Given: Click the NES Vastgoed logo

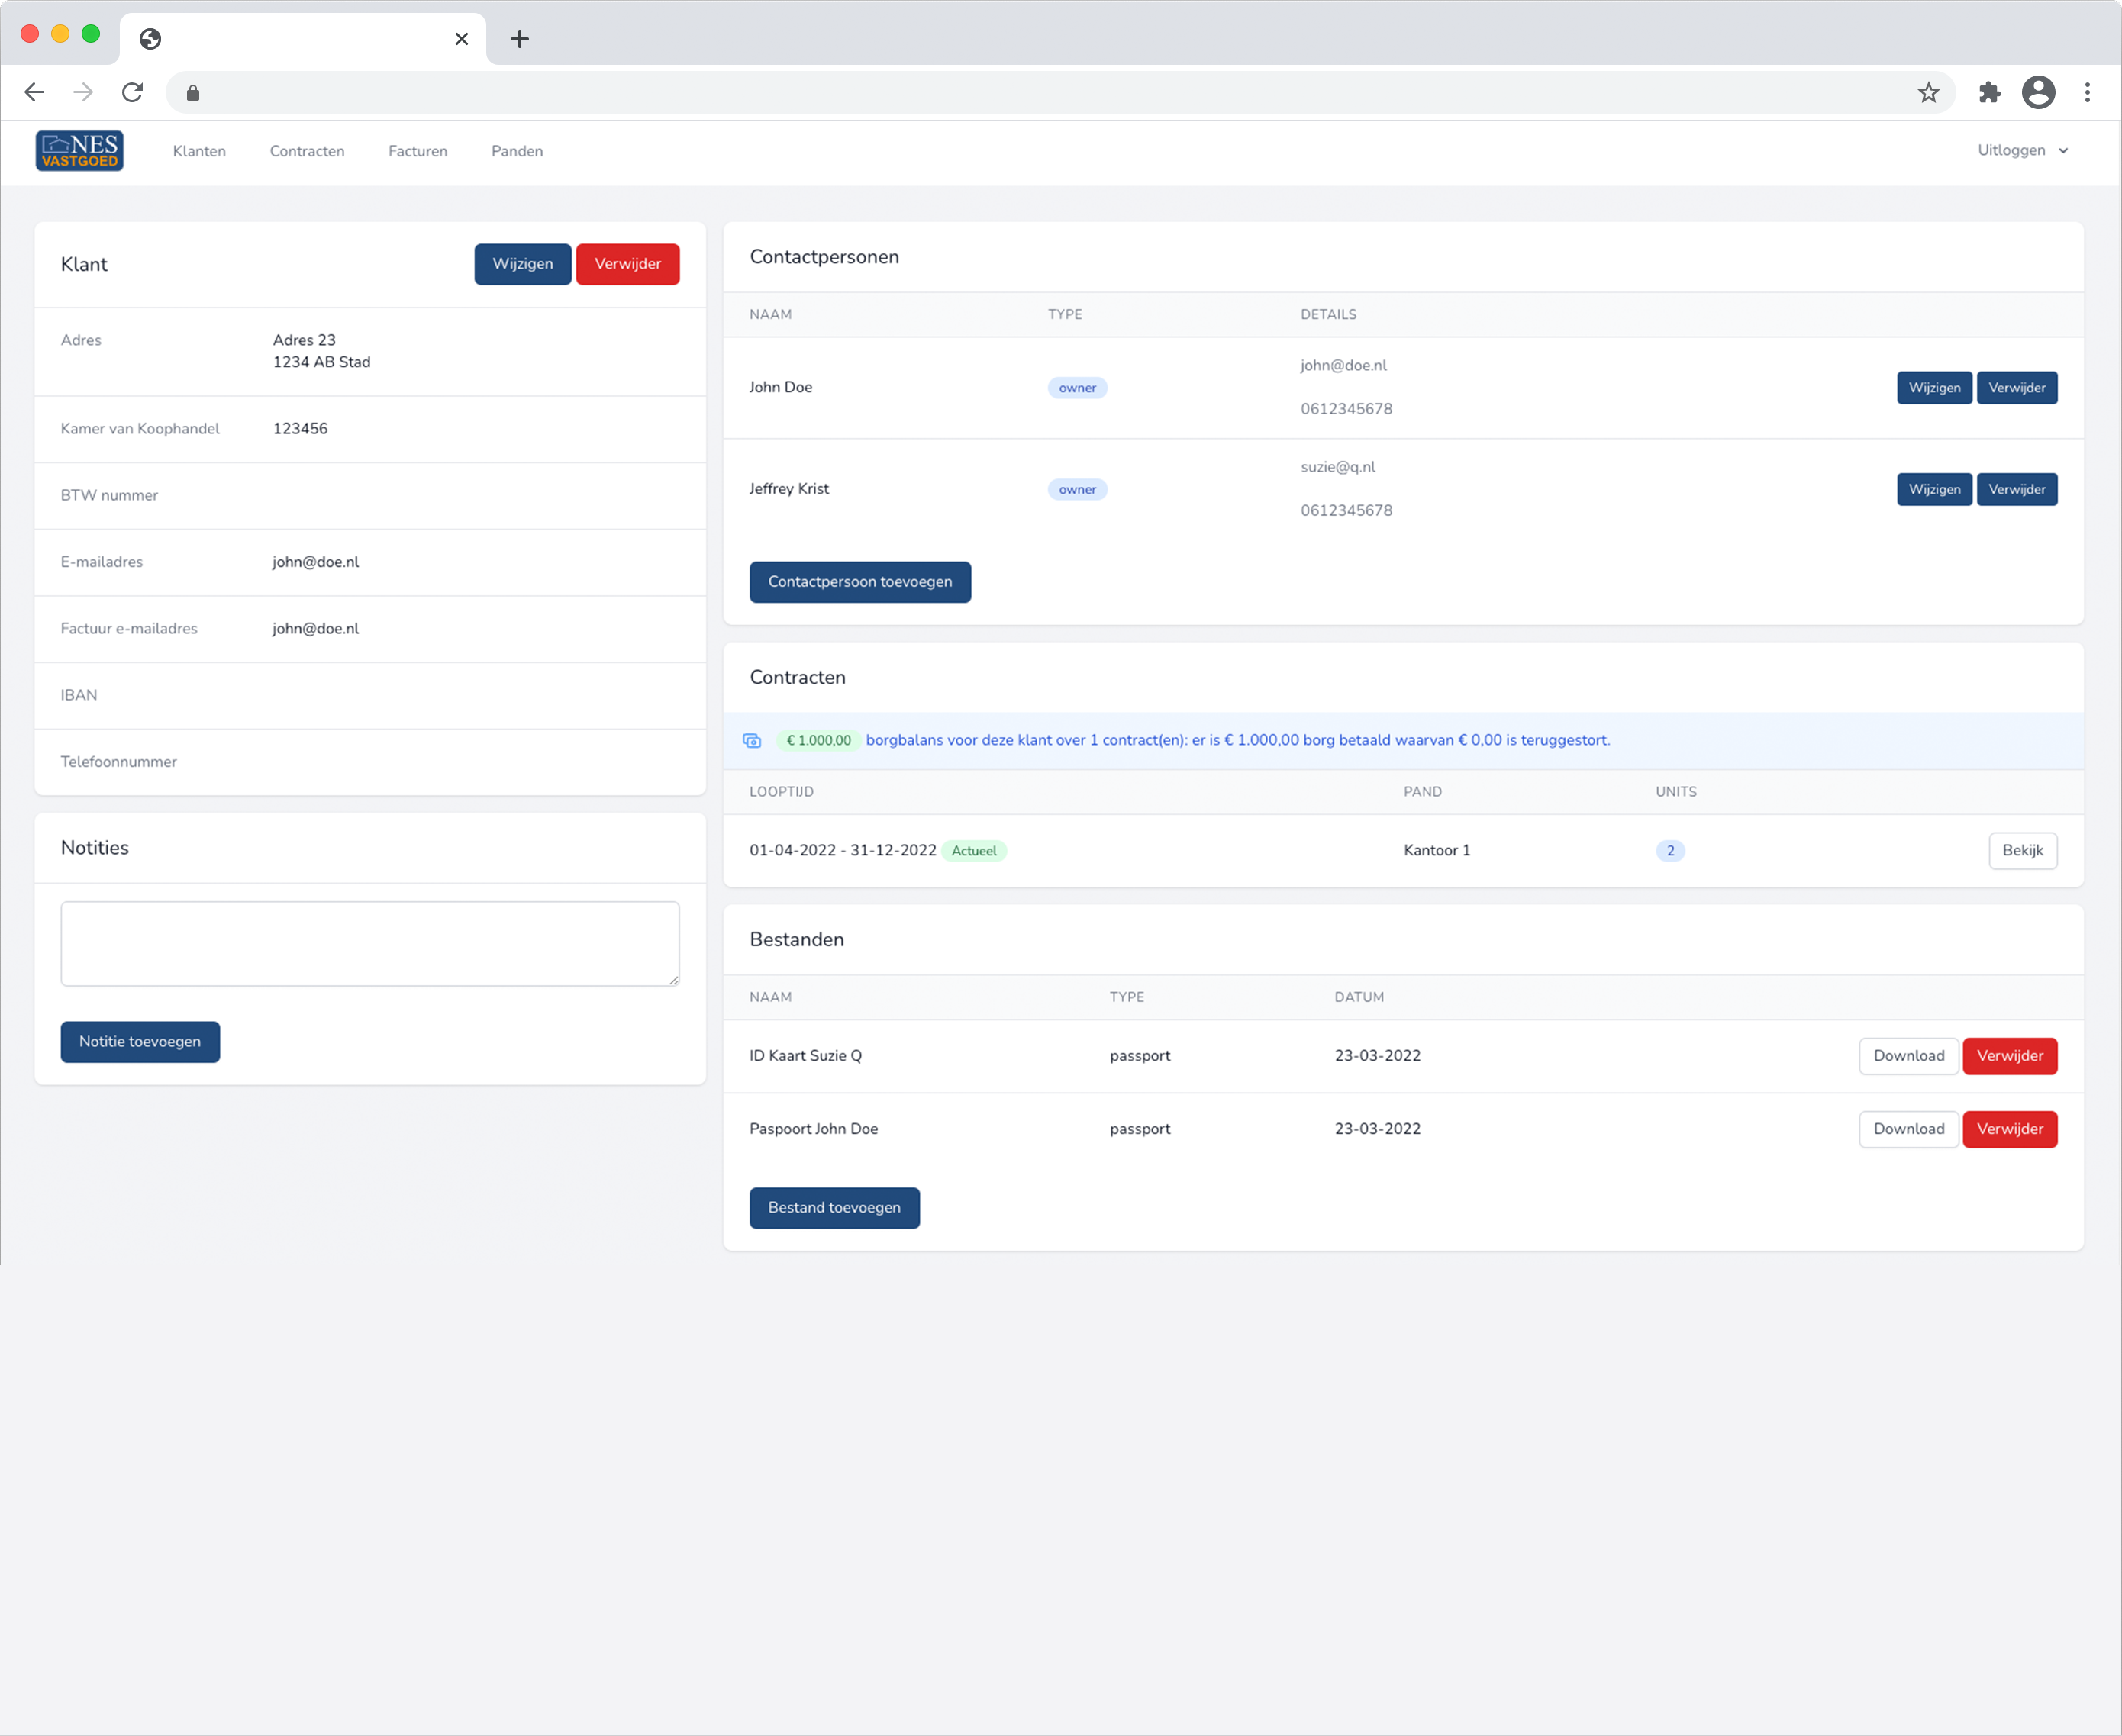Looking at the screenshot, I should 80,151.
